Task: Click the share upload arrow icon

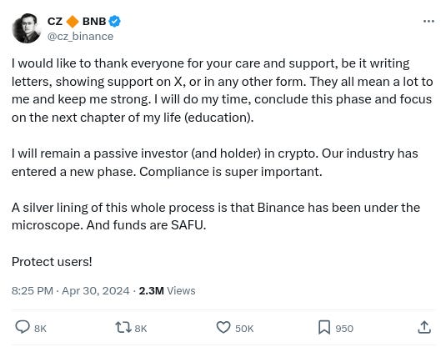Action: [424, 327]
